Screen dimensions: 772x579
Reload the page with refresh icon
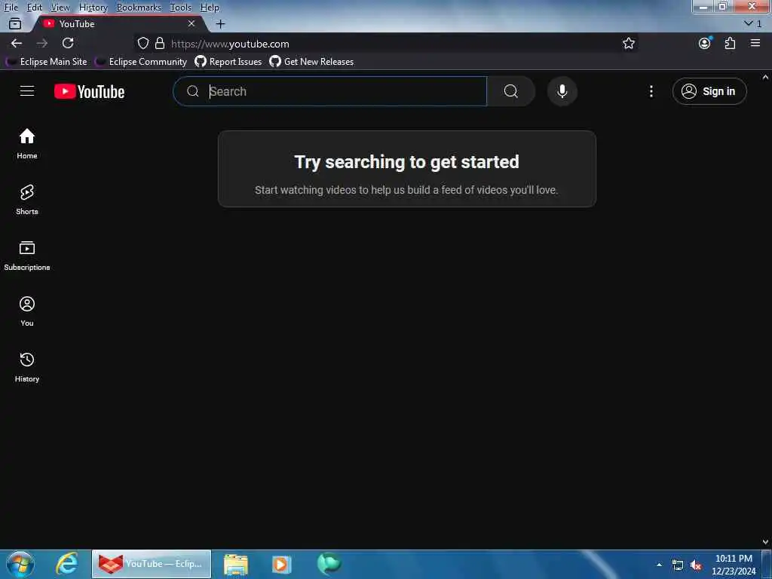pos(68,43)
